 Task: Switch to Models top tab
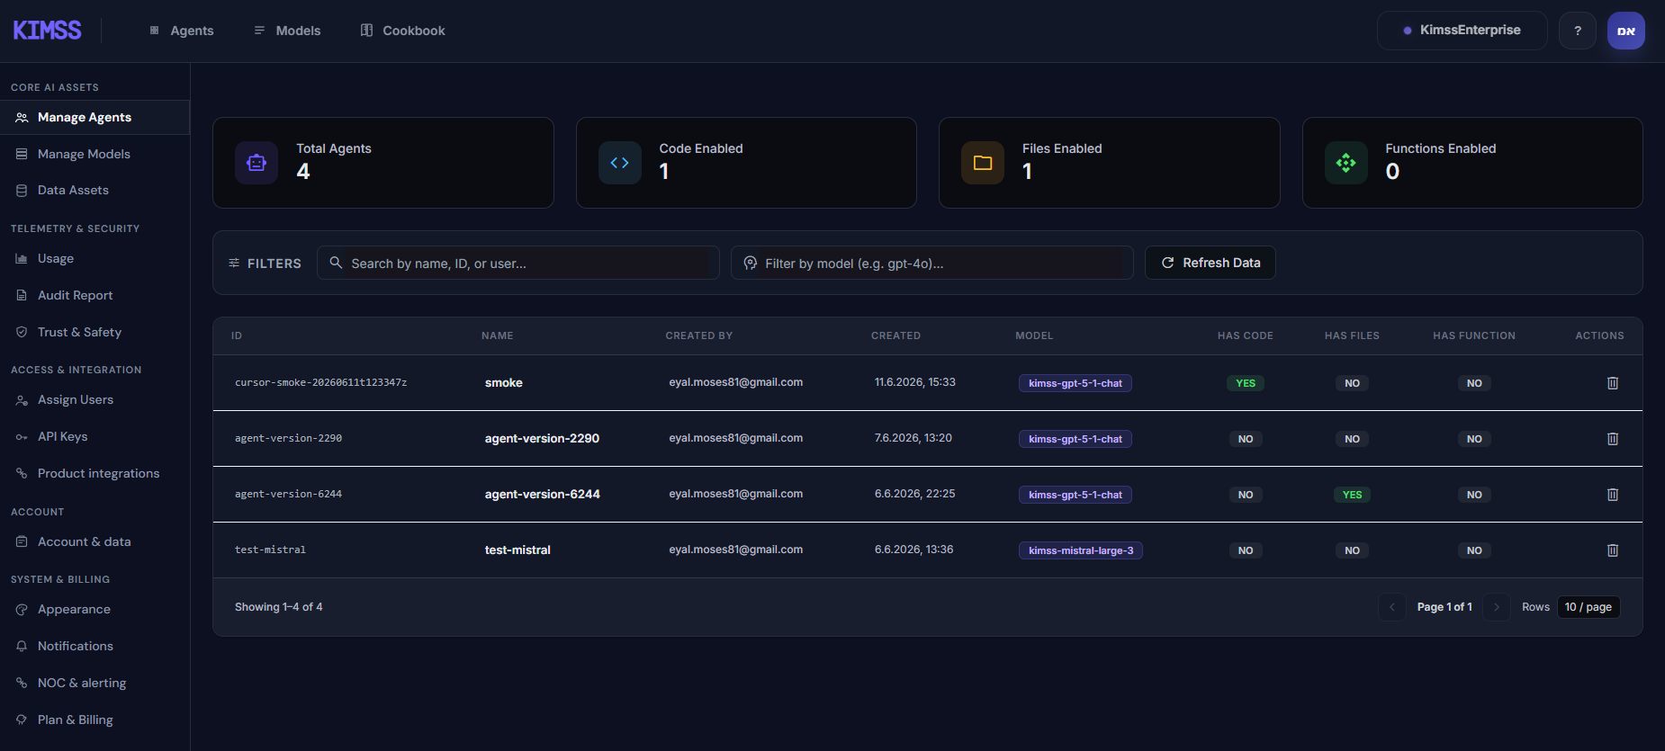(287, 31)
